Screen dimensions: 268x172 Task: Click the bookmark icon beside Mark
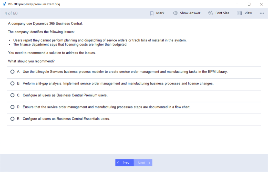(152, 13)
